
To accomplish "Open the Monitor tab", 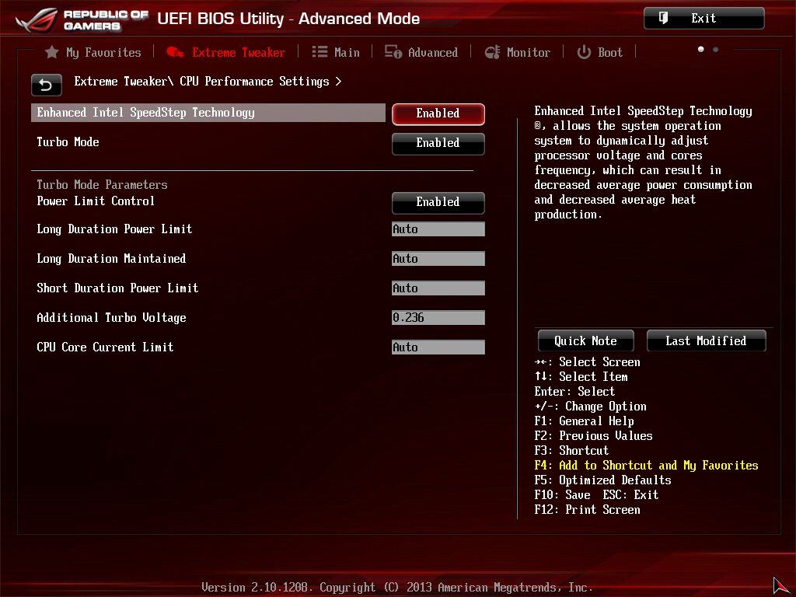I will (517, 52).
